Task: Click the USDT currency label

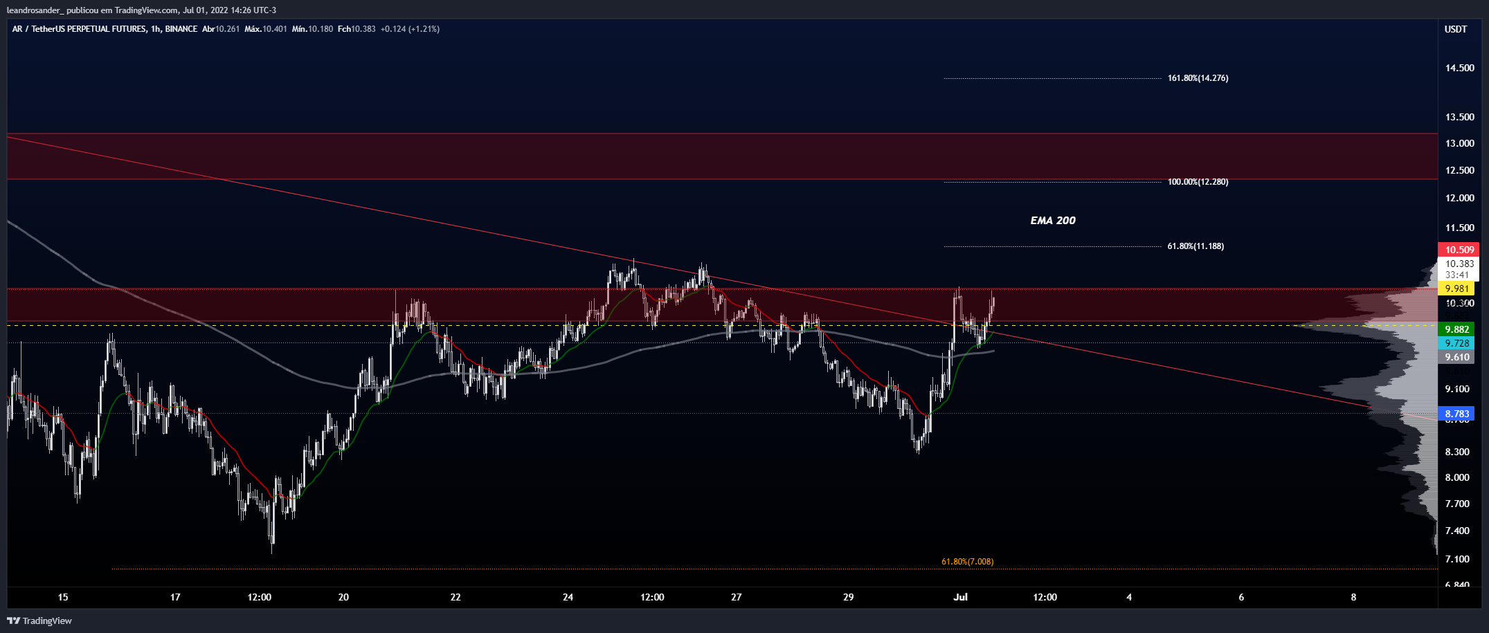Action: point(1456,29)
